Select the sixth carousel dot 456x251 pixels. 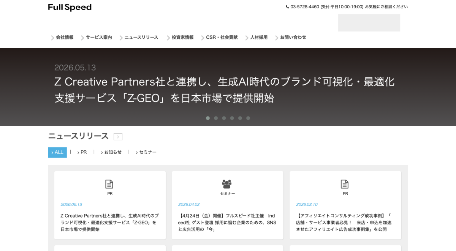248,118
